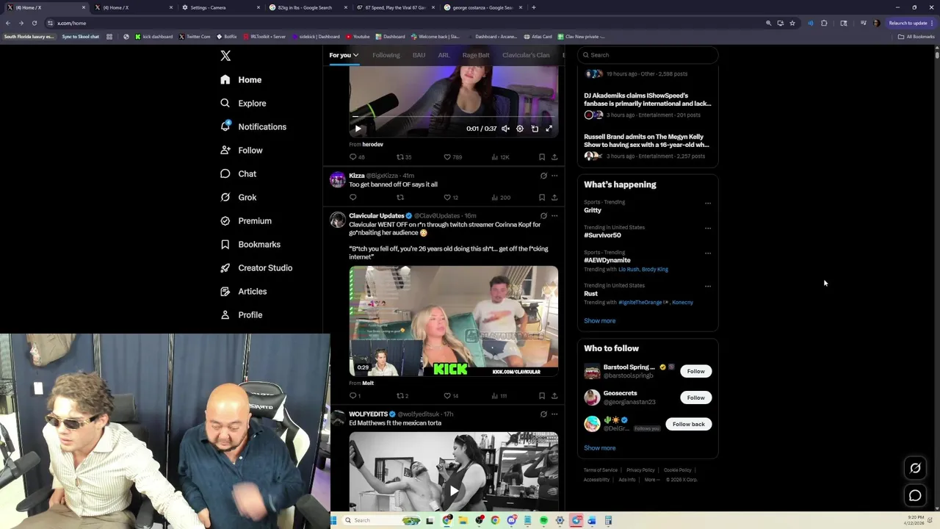Viewport: 940px width, 529px height.
Task: Bookmark this page with the star icon
Action: (792, 23)
